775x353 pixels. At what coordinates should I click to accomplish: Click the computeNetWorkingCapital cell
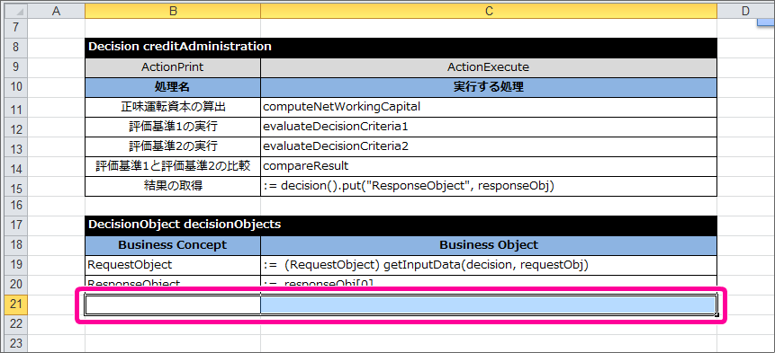click(489, 107)
